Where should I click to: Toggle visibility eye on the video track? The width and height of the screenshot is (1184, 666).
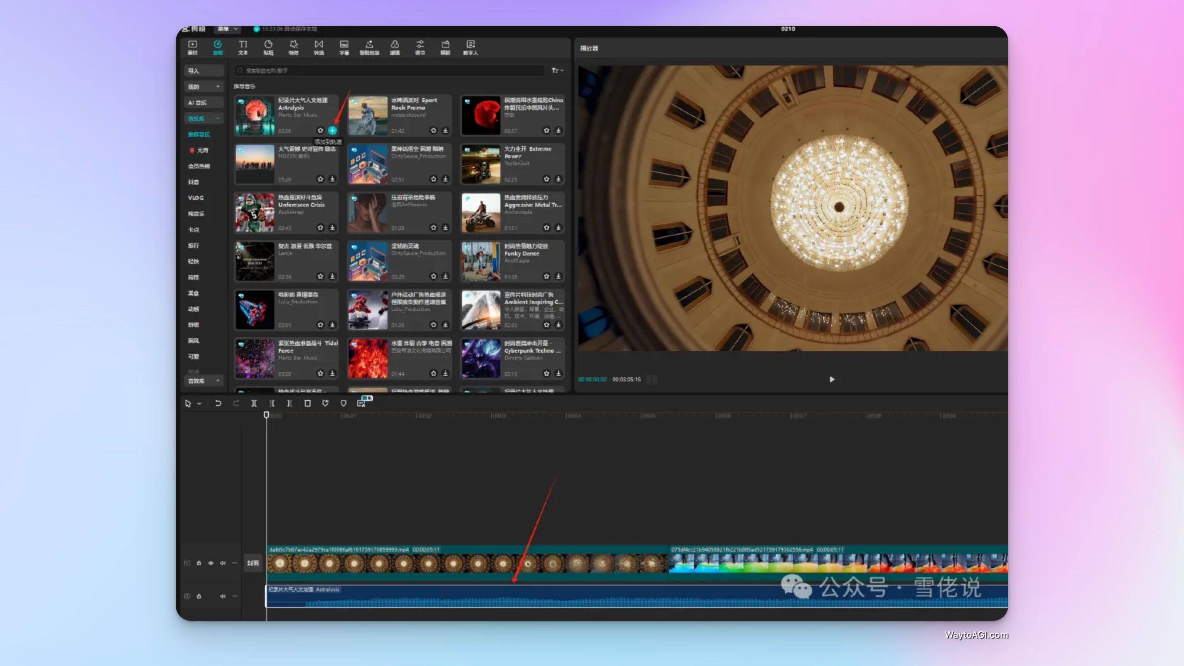211,563
